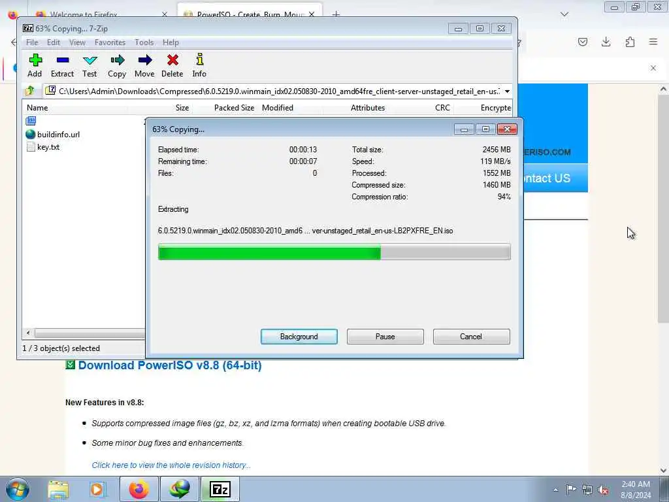Select the key.txt file

coord(42,147)
